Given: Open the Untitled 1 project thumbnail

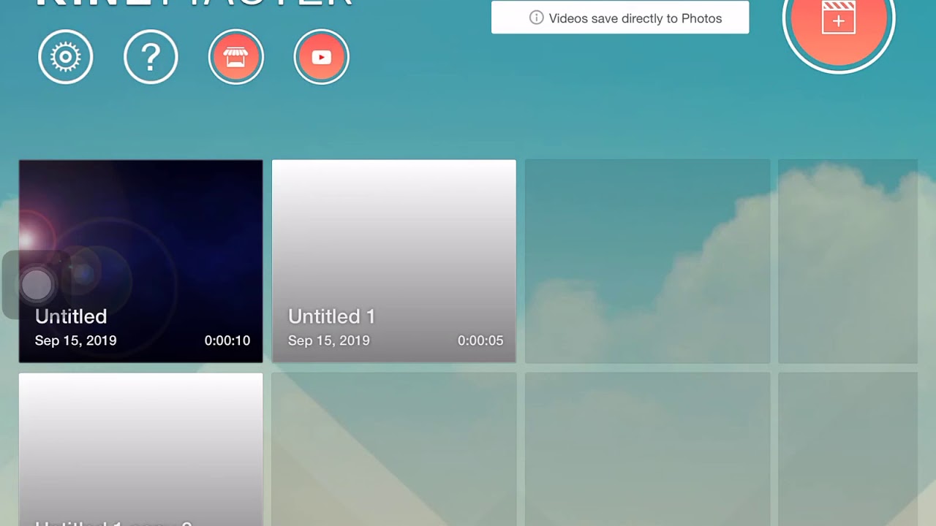Looking at the screenshot, I should [x=394, y=262].
